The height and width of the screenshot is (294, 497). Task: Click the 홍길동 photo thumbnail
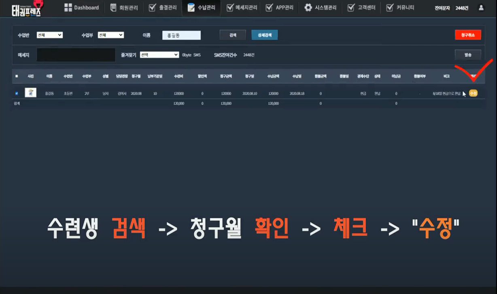click(30, 93)
